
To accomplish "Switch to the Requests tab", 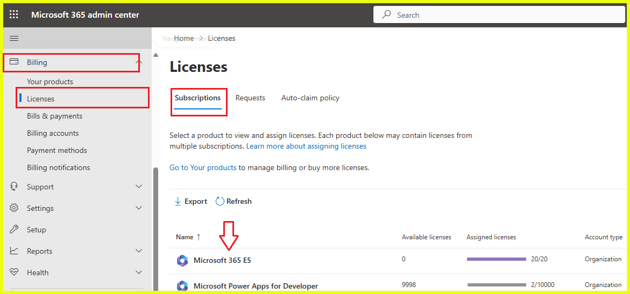I will (x=250, y=98).
